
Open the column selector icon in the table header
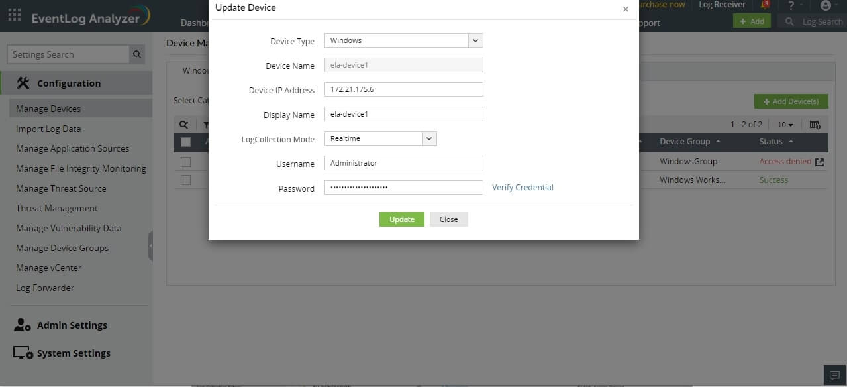pos(815,125)
